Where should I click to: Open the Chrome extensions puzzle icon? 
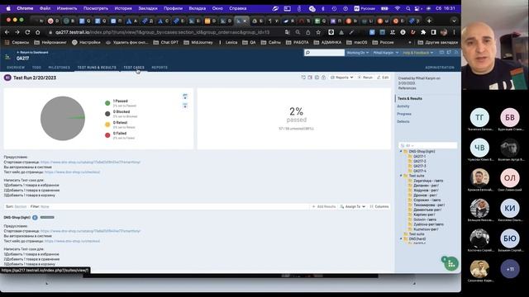(x=423, y=32)
